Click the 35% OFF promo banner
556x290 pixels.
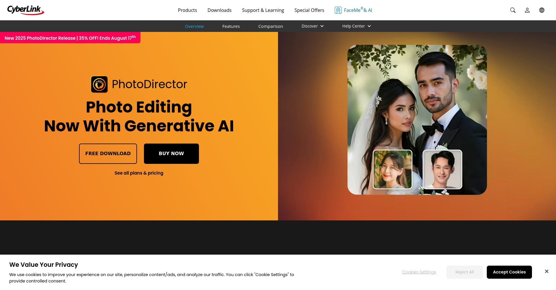click(x=70, y=38)
